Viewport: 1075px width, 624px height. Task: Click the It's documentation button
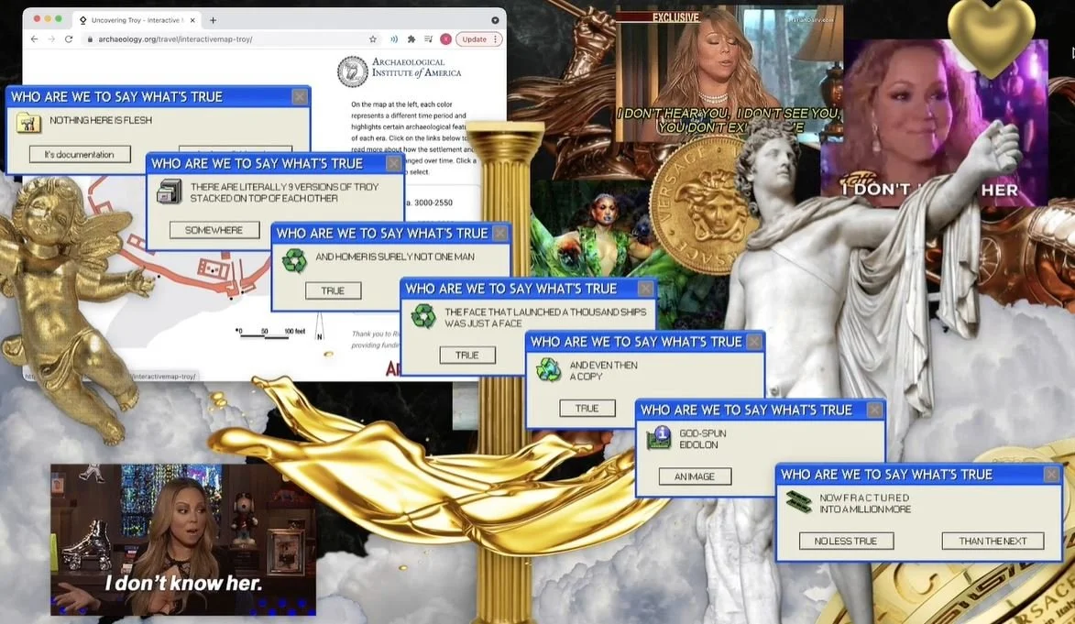tap(79, 153)
